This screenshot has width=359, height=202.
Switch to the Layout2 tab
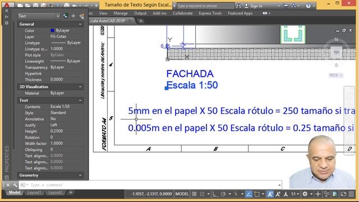tap(55, 192)
